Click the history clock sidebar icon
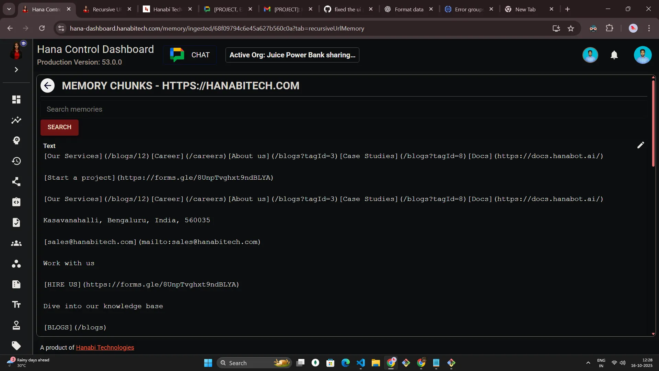 [16, 161]
